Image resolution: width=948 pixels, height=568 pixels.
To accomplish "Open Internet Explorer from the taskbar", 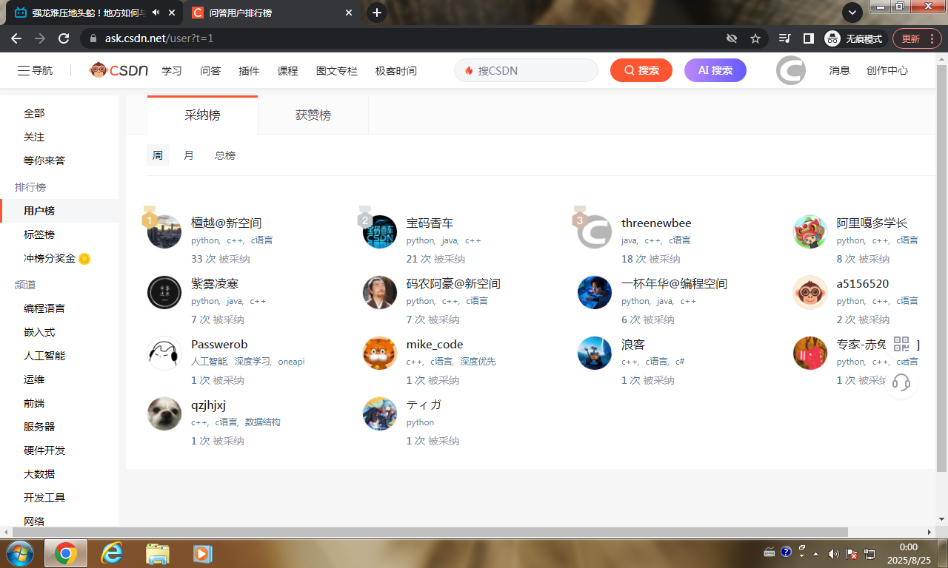I will [113, 553].
